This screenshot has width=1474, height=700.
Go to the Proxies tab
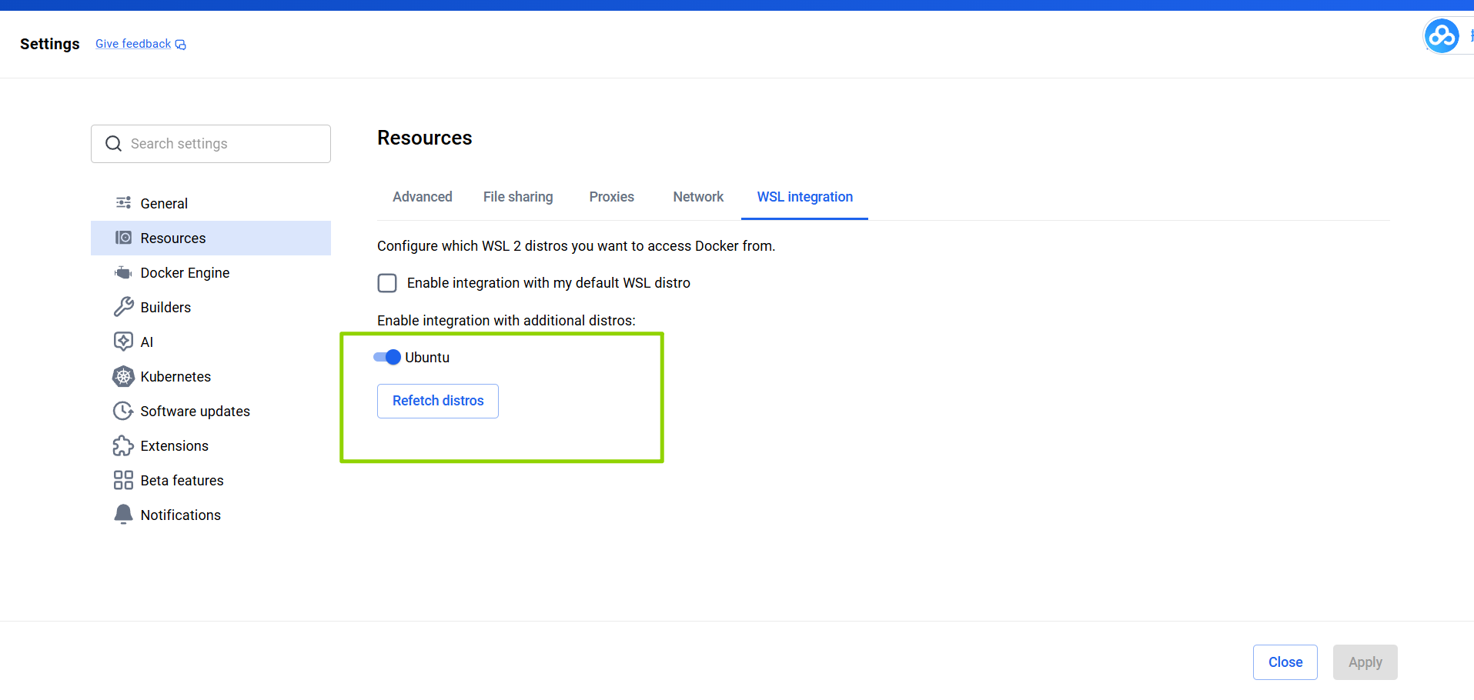(x=612, y=197)
